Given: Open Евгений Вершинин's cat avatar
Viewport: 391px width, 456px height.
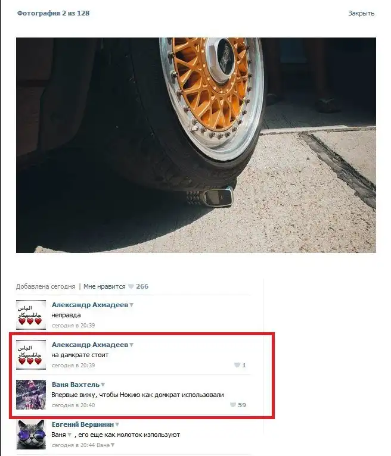Looking at the screenshot, I should [x=31, y=435].
